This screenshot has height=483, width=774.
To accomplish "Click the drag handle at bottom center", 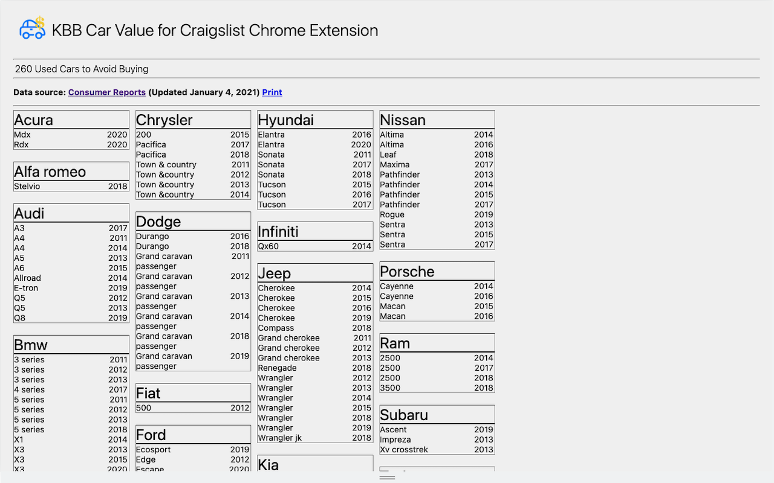I will [387, 477].
